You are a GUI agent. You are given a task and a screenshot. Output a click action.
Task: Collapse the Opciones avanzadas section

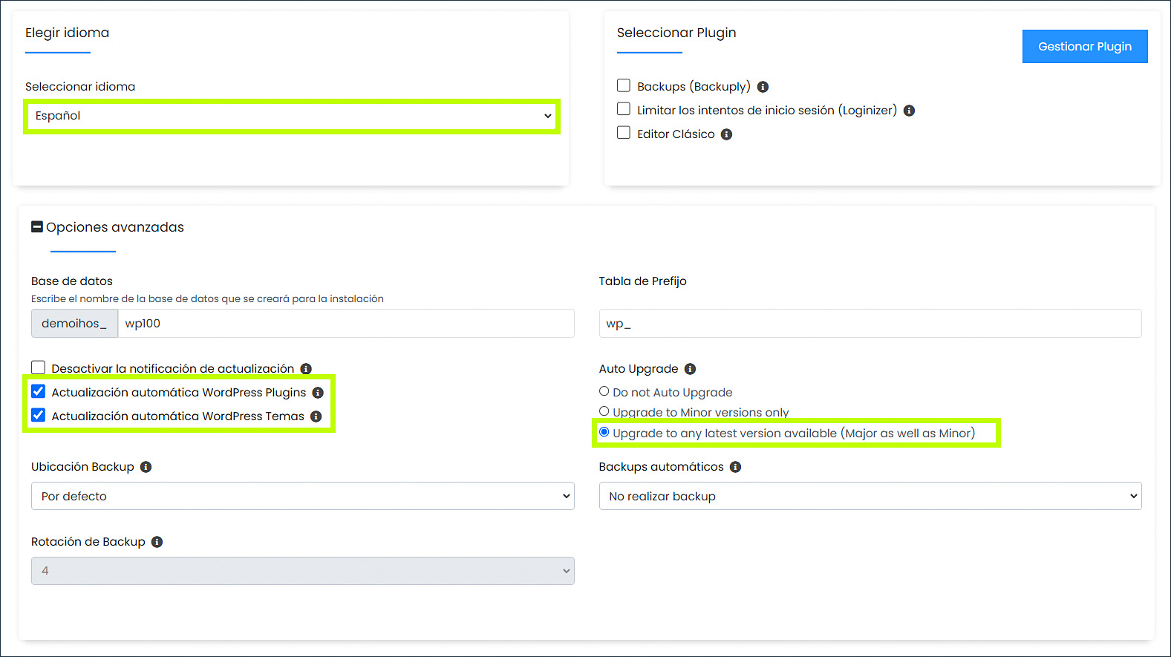[x=37, y=227]
